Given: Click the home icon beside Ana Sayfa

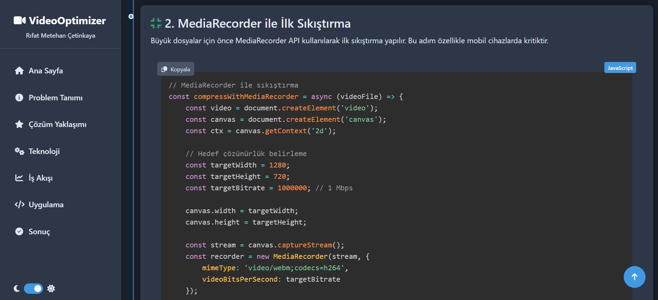Looking at the screenshot, I should tap(19, 71).
